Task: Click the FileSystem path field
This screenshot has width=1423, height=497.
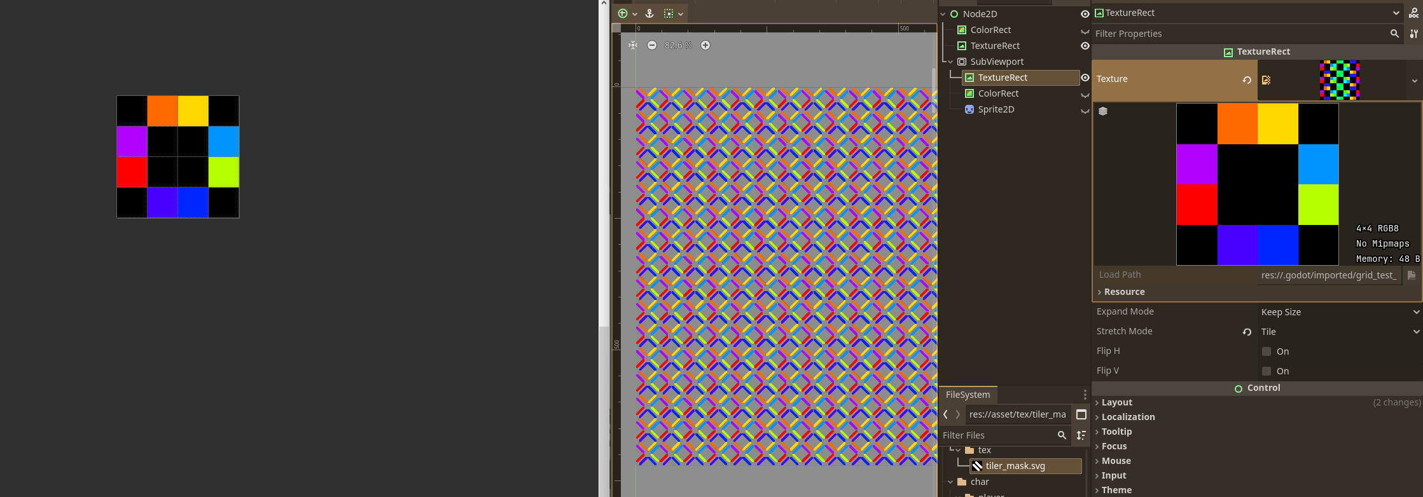Action: tap(1018, 414)
